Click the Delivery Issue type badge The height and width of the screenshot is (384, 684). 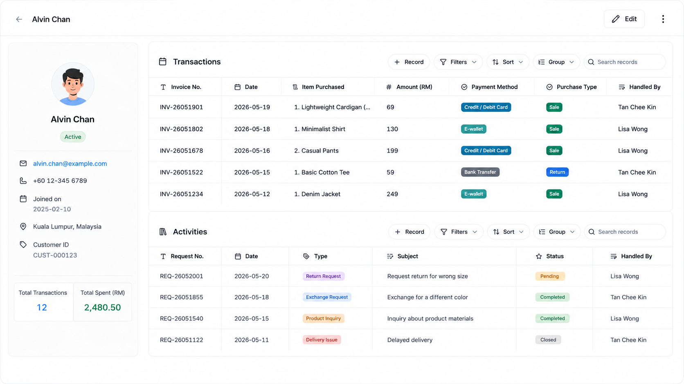click(x=322, y=340)
